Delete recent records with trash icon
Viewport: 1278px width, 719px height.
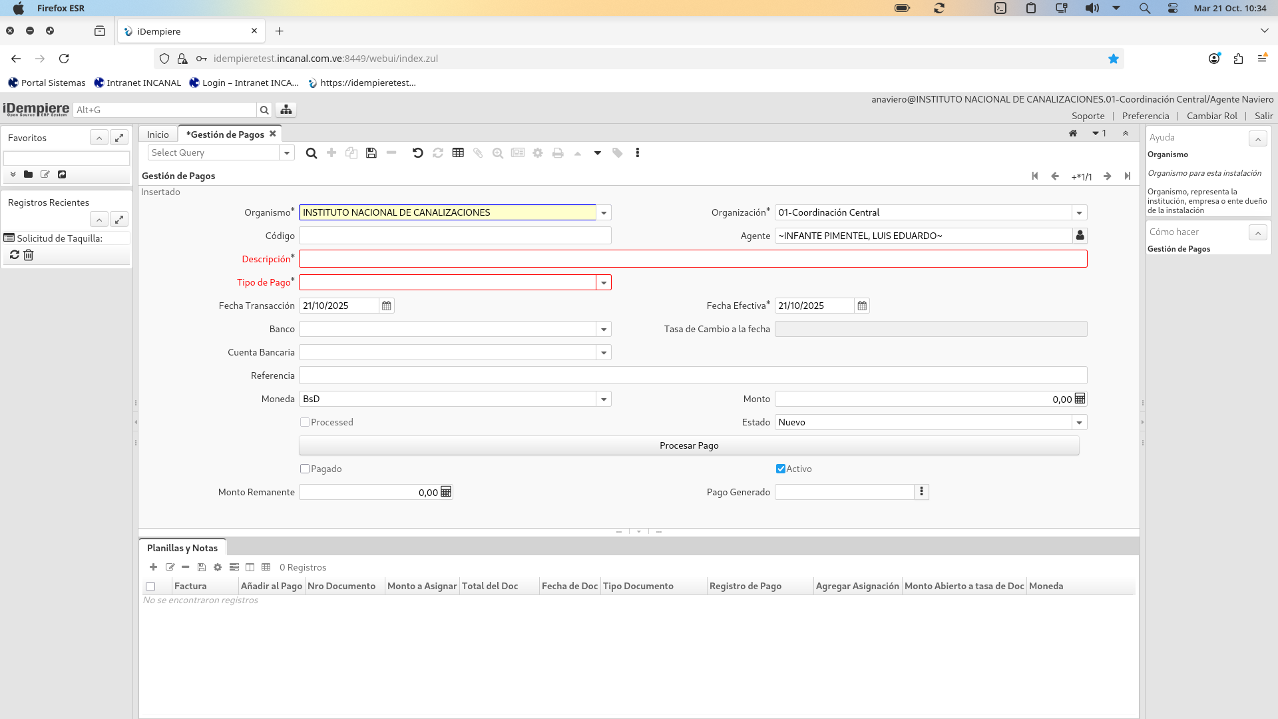pos(29,255)
